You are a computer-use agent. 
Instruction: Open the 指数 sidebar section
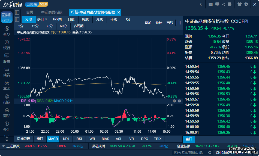tap(7, 99)
